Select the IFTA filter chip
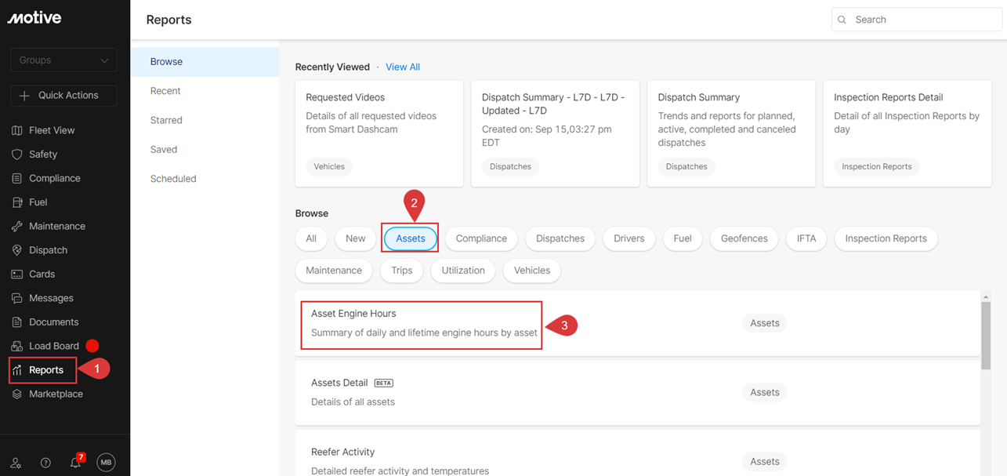Screen dimensions: 1007x476 pos(806,238)
